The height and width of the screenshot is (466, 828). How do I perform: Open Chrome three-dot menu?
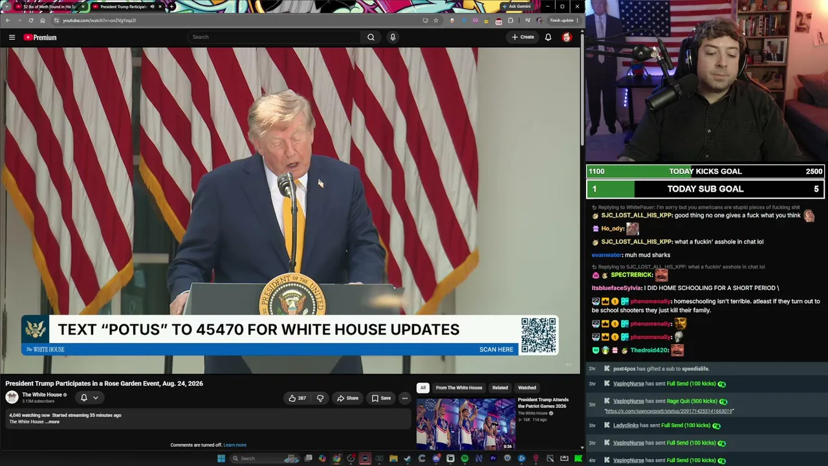pos(578,20)
